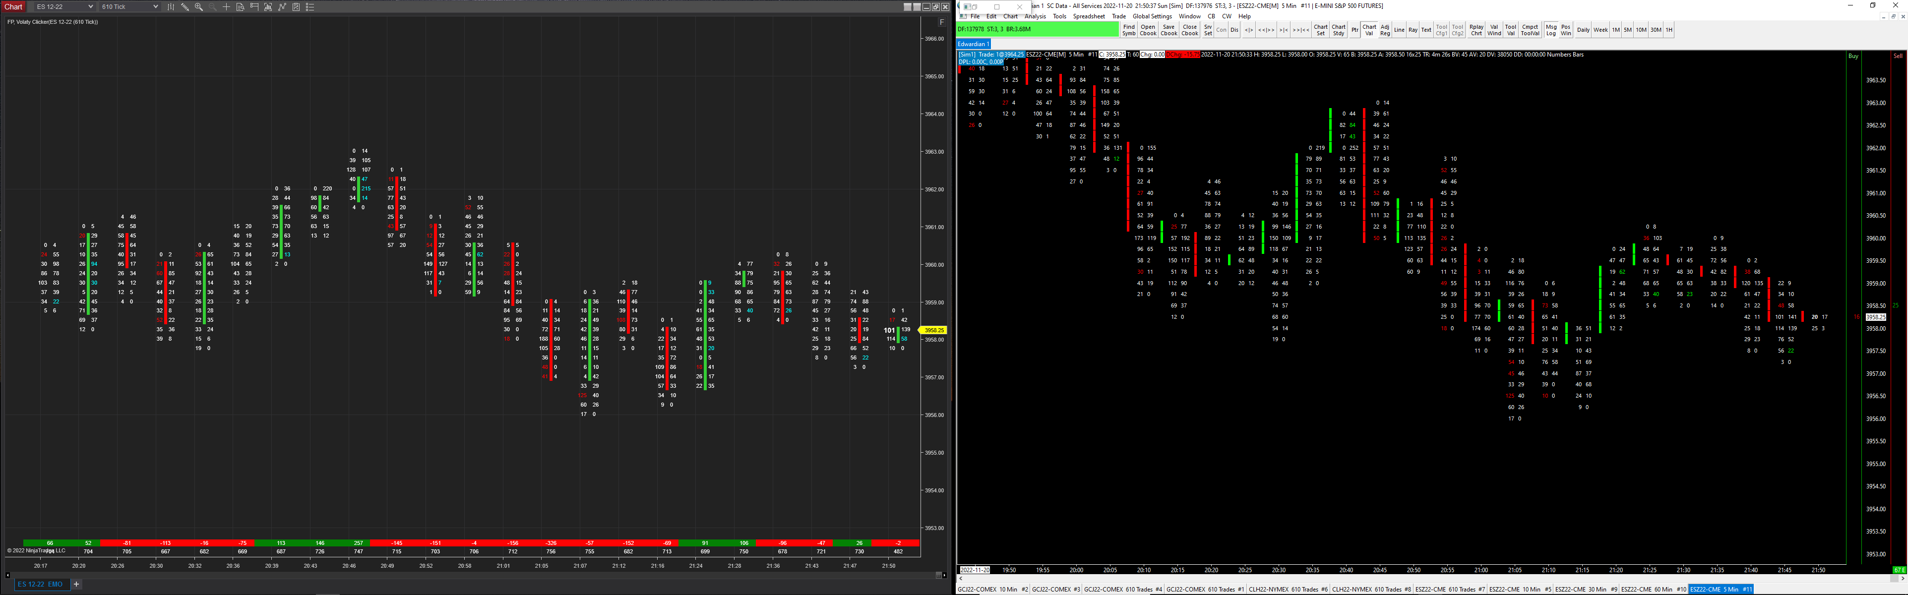
Task: Click the Adj Reg button
Action: 1385,30
